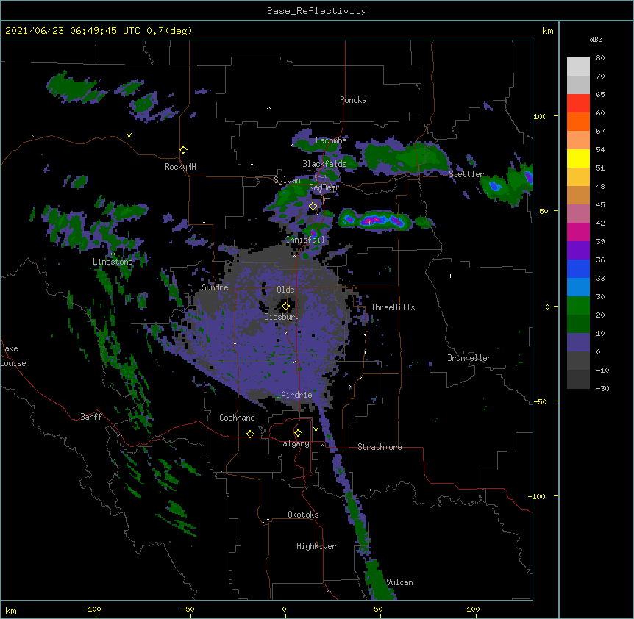Click the yellow V marker northwest of RockyMH

pos(129,135)
